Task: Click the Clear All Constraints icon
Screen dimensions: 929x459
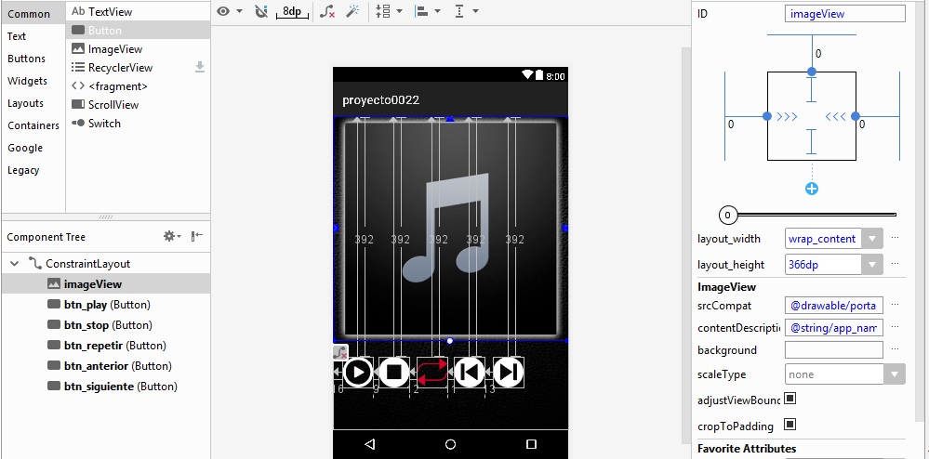Action: tap(326, 12)
